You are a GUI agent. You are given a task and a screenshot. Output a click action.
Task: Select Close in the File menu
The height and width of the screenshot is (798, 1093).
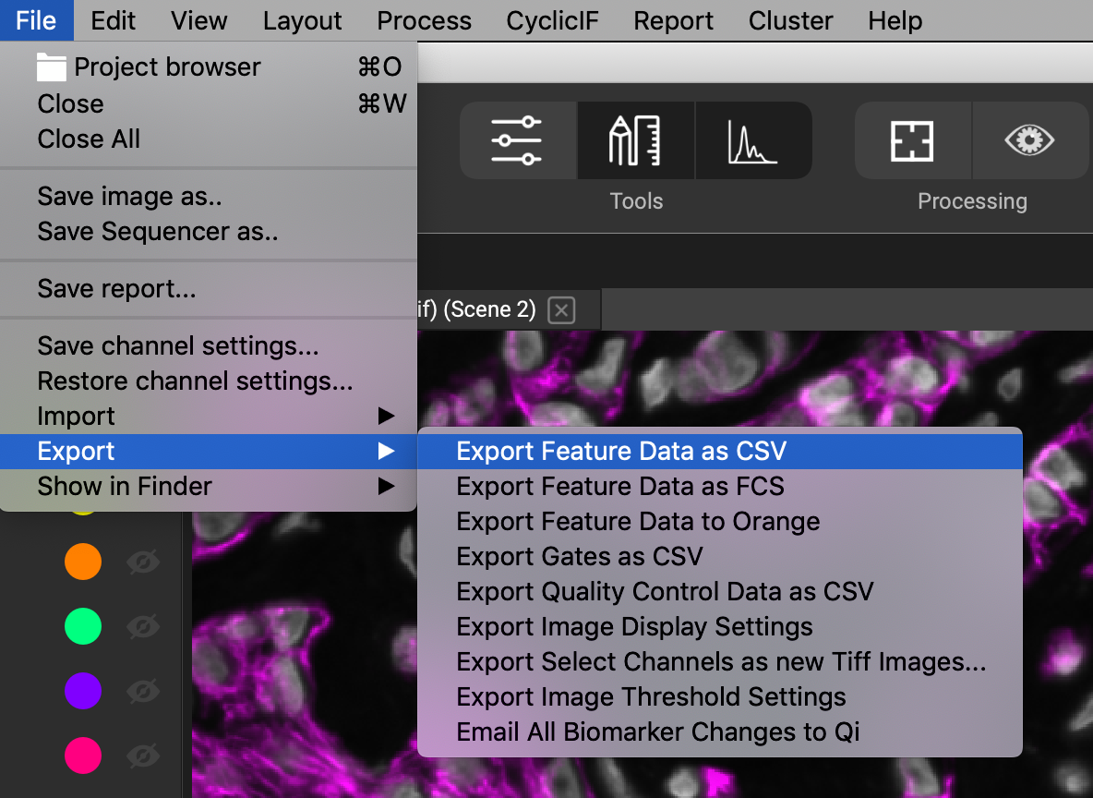click(x=209, y=104)
